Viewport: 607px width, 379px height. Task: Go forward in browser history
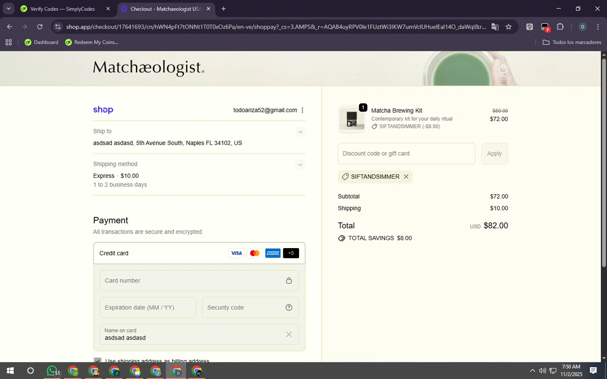[x=25, y=27]
